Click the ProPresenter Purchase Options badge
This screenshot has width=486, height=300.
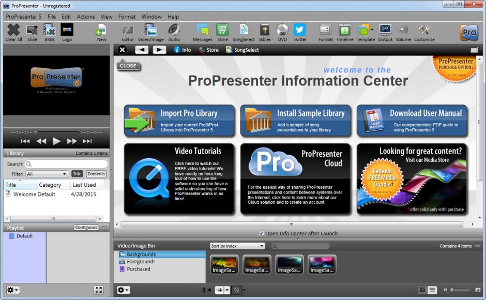click(454, 68)
